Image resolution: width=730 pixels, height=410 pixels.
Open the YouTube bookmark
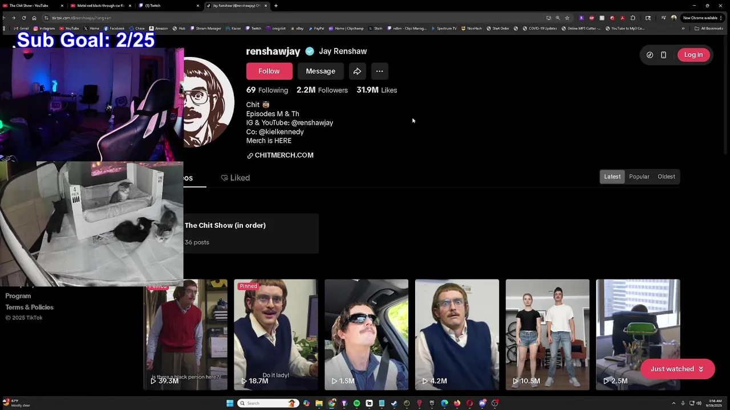(x=70, y=28)
